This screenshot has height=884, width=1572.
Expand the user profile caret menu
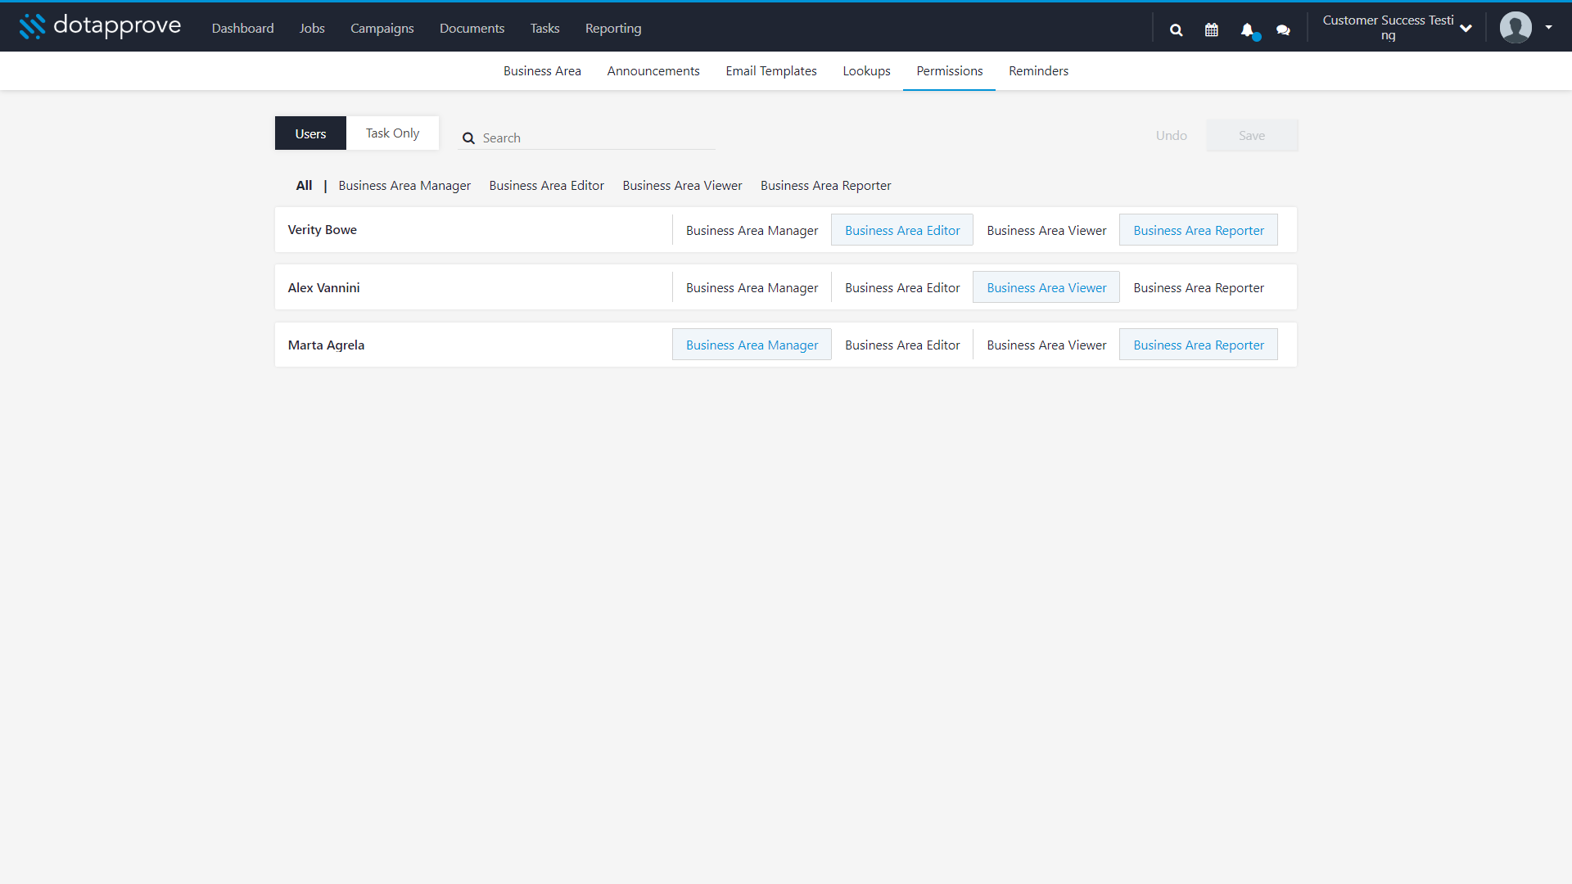(1548, 27)
